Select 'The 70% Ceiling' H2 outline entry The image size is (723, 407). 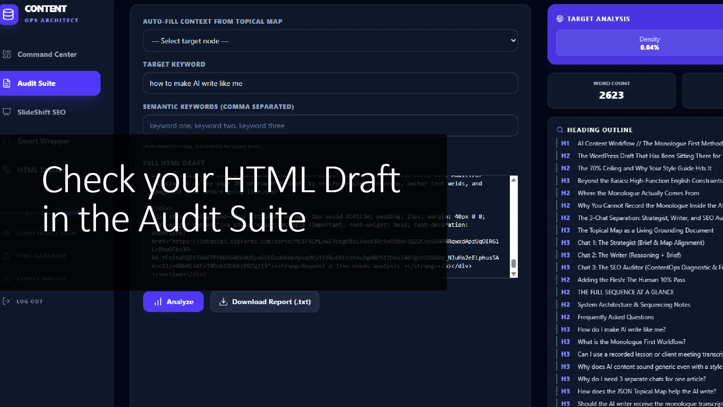pos(640,168)
